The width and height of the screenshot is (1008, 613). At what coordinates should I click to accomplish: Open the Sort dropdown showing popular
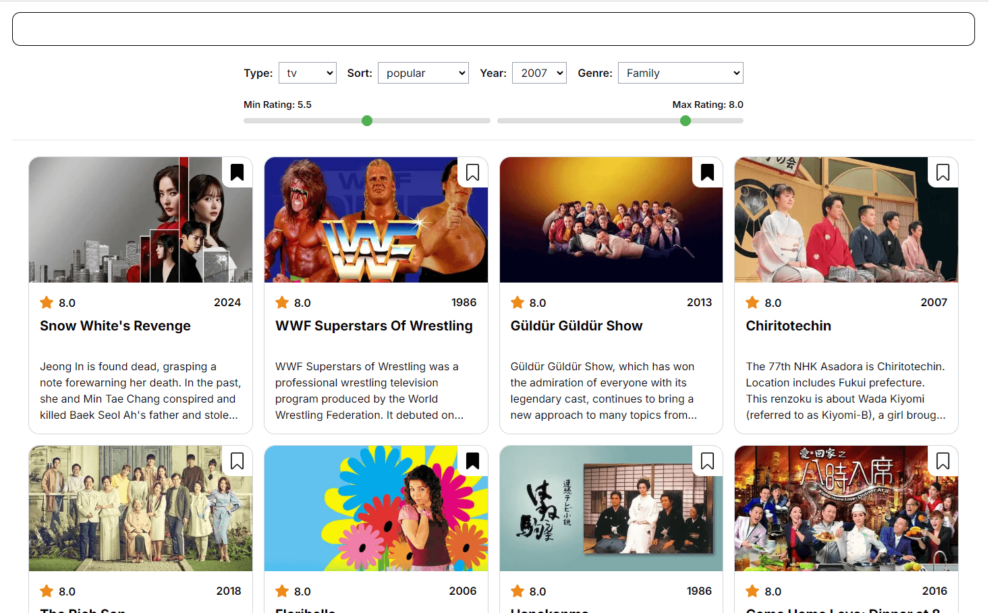coord(423,73)
